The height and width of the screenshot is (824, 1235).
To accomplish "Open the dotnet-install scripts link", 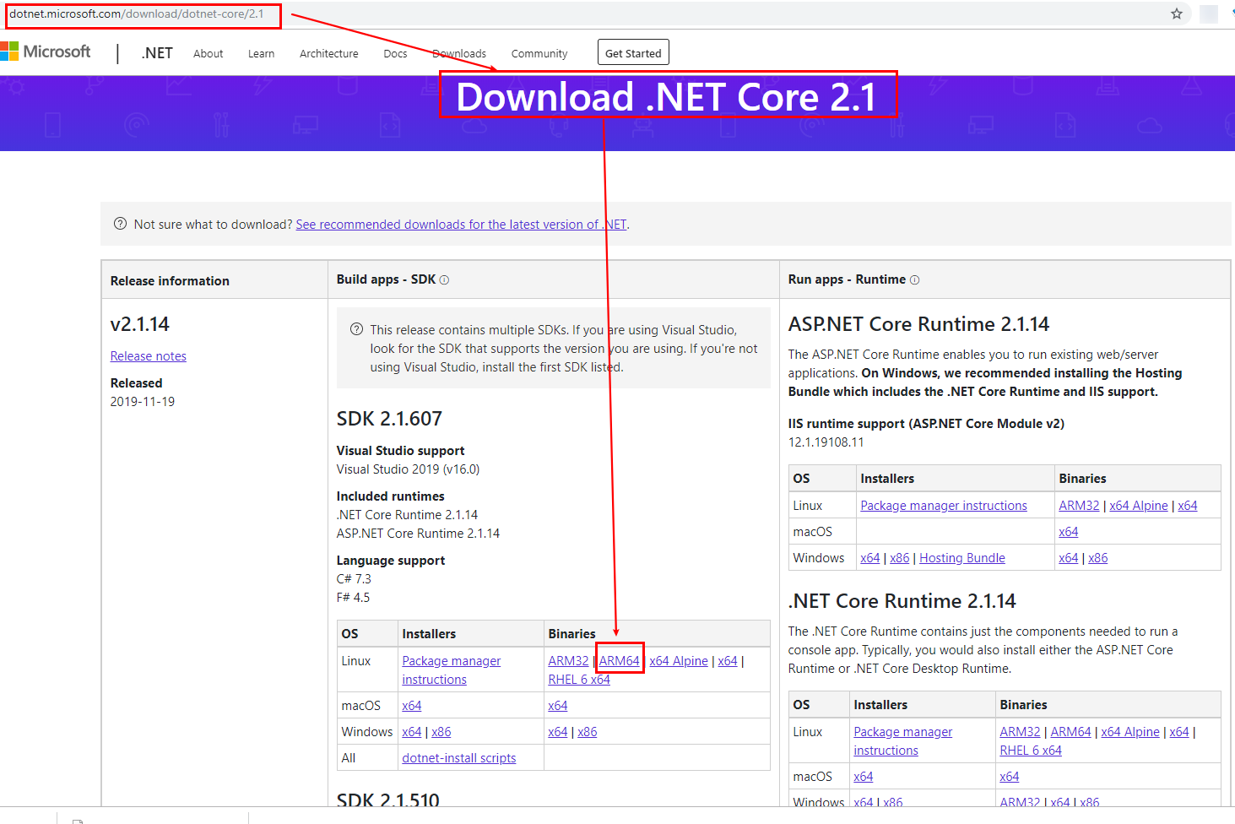I will 459,758.
